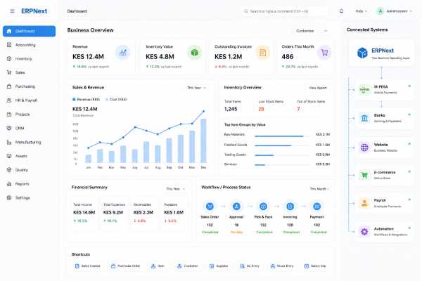Click the Payroll person icon in Connected Systems
Viewport: 422px width, 281px height.
364,203
